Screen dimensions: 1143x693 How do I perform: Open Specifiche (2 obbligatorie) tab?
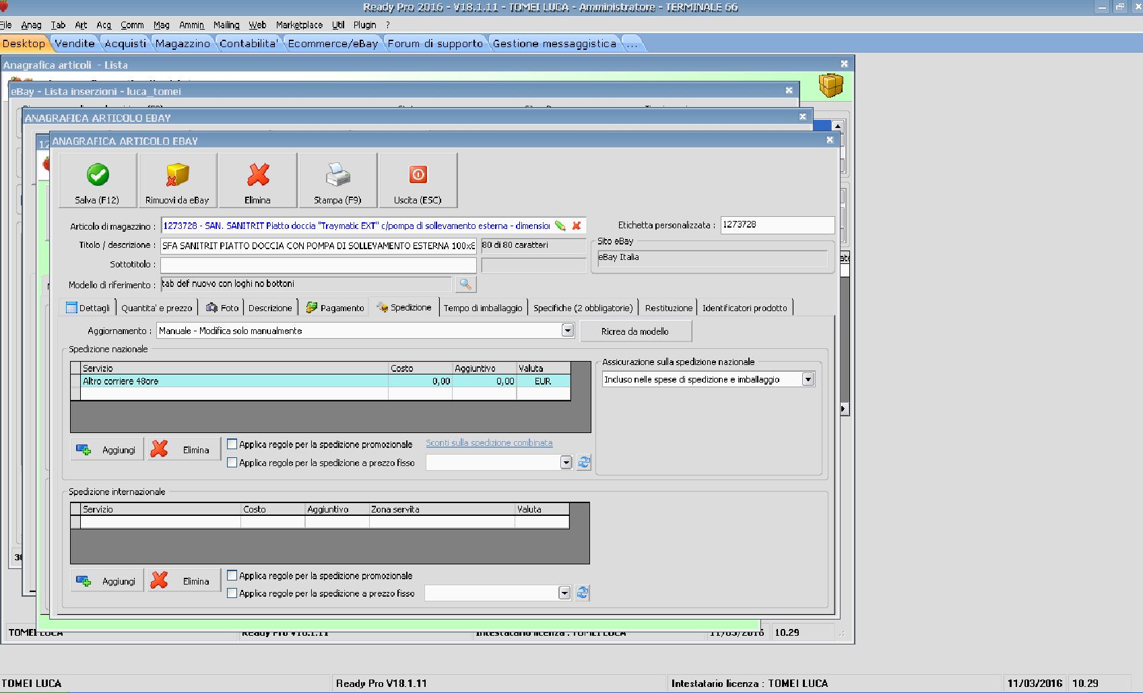click(583, 308)
